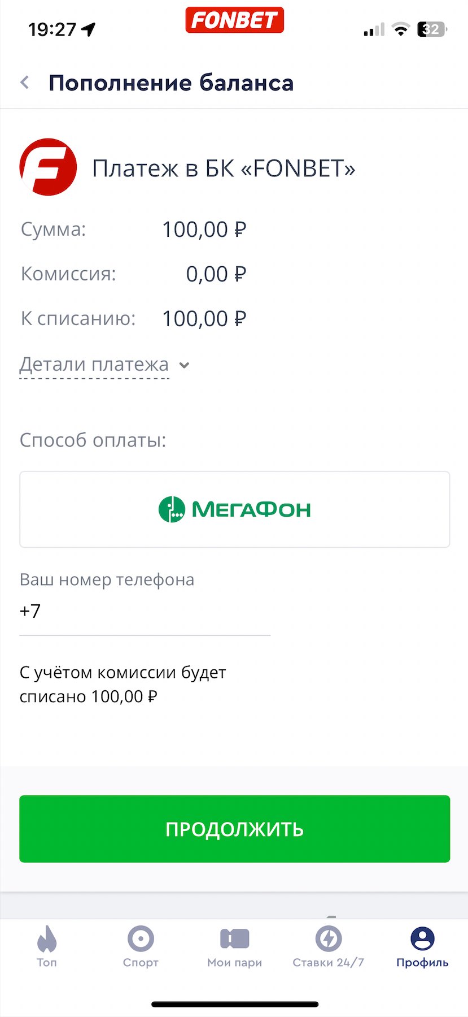Tap the green MegaFon logo icon
This screenshot has height=1017, width=468.
click(x=172, y=509)
